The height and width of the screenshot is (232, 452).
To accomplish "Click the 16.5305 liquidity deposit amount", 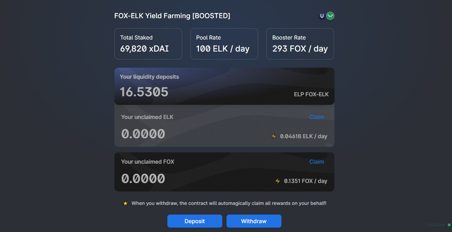I will (144, 92).
